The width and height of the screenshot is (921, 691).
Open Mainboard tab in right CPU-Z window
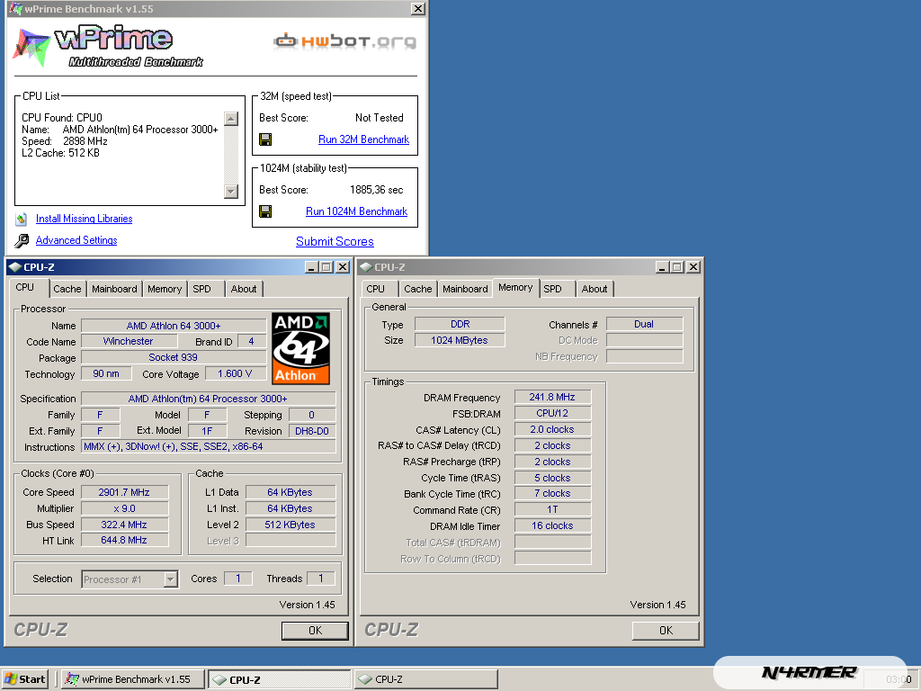[465, 289]
